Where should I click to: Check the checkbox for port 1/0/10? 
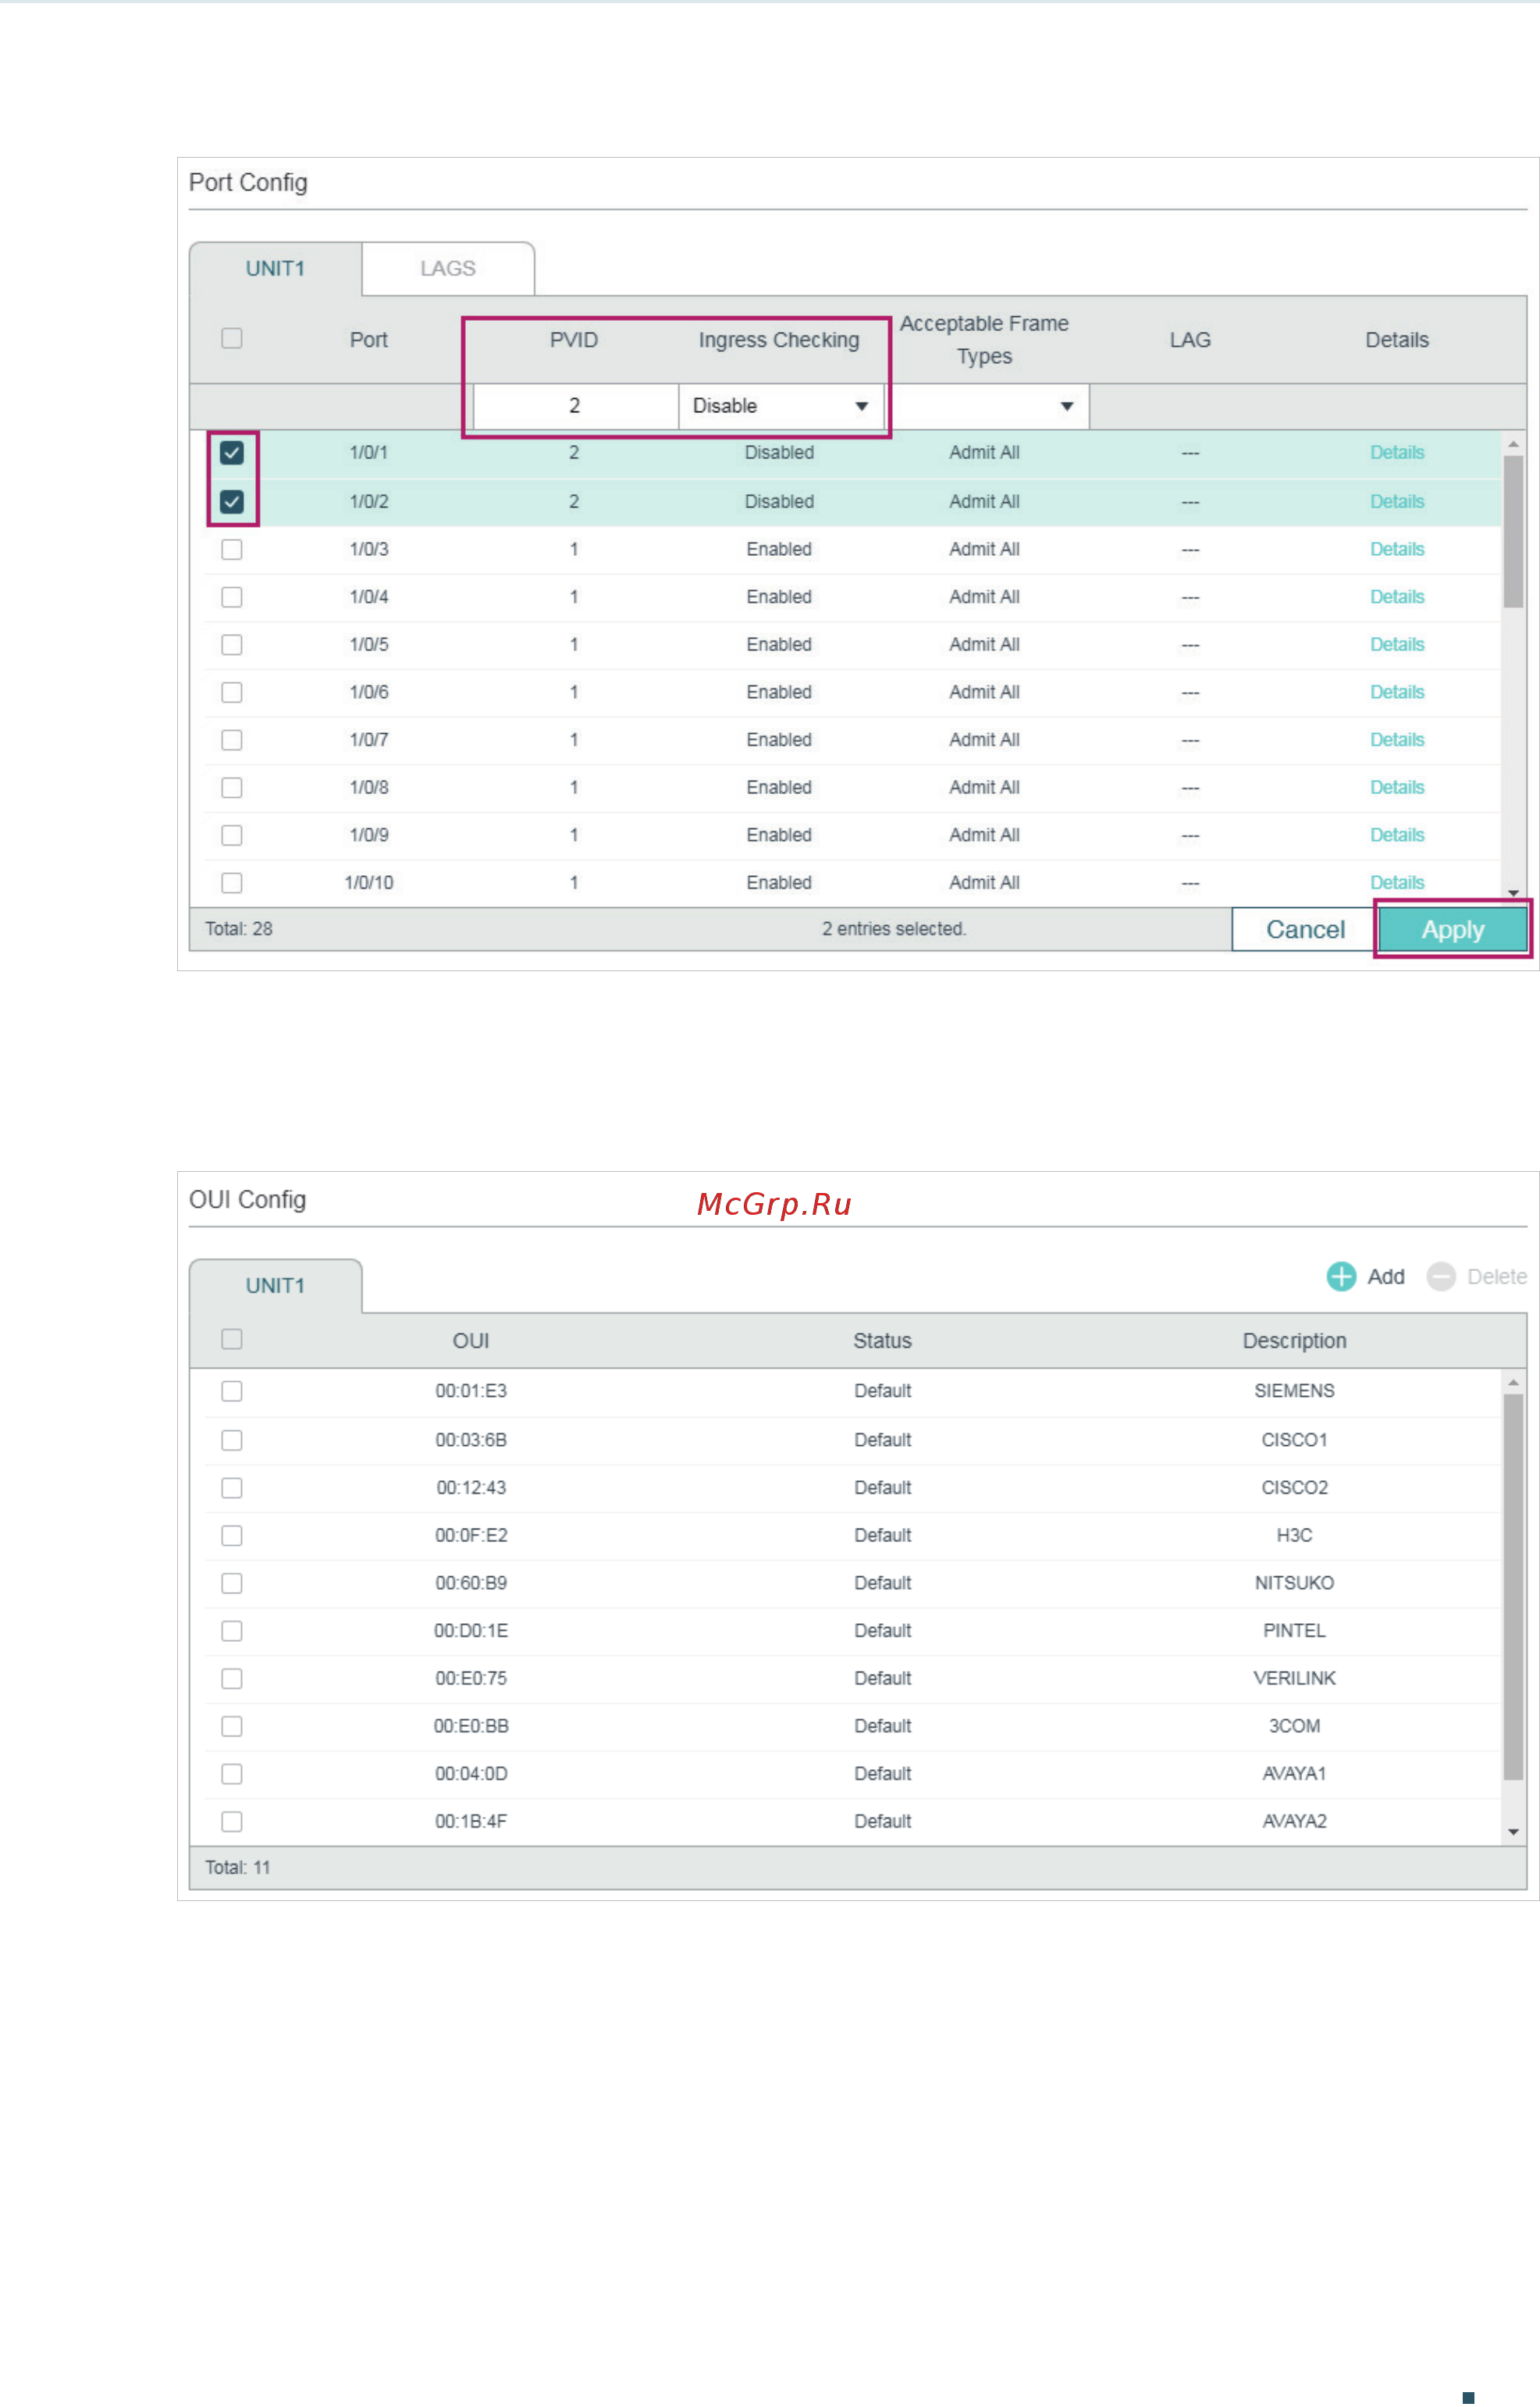pos(232,883)
